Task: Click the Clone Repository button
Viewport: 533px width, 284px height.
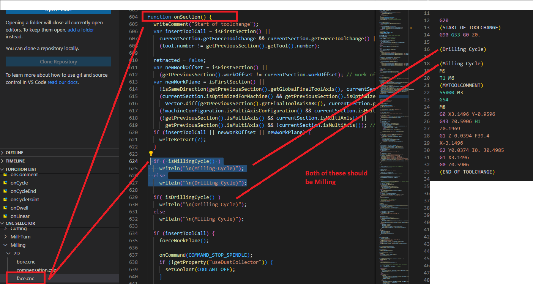Action: point(58,62)
